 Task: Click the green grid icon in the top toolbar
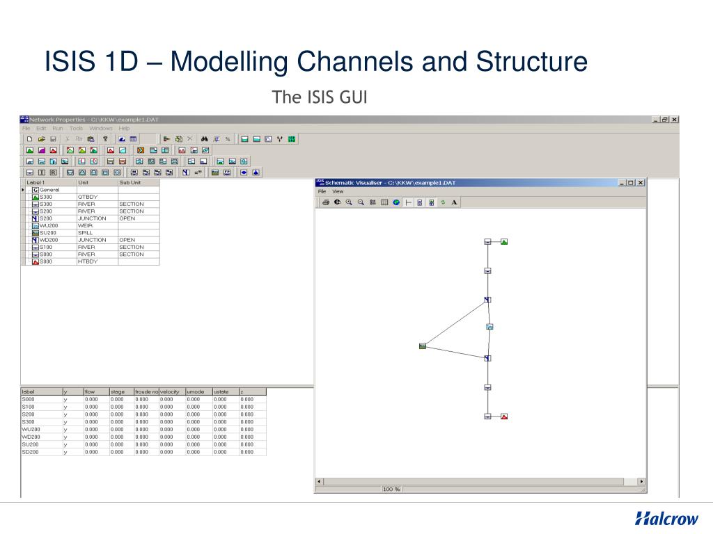coord(292,139)
